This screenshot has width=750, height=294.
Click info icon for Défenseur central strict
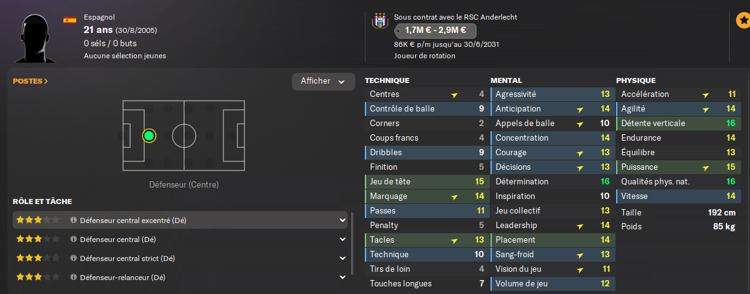74,259
